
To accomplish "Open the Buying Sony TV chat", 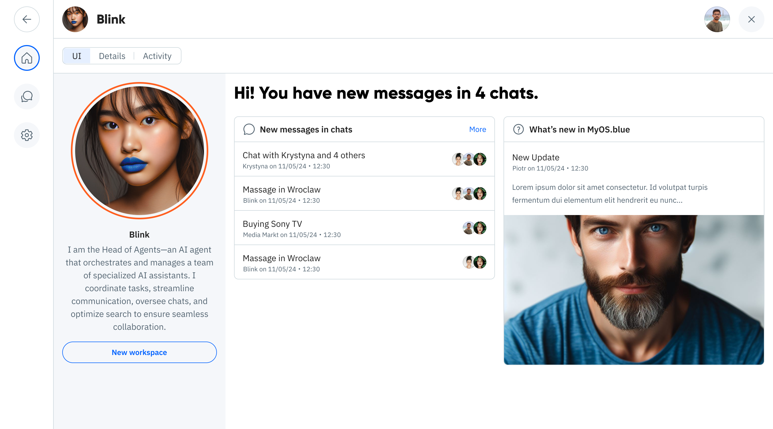I will click(364, 228).
